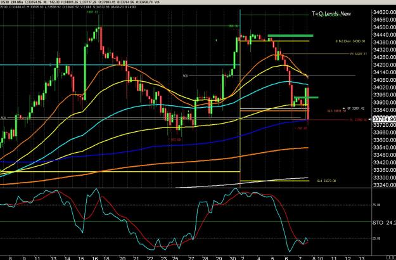Select the Rollover 34380.03 level label
The width and height of the screenshot is (396, 260).
click(352, 41)
